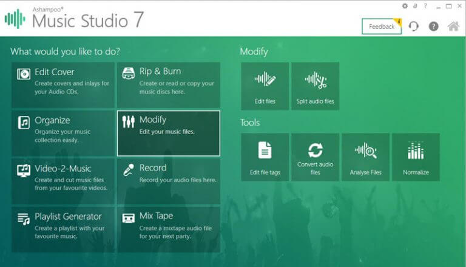Image resolution: width=466 pixels, height=267 pixels.
Task: Open the Organize tile
Action: 63,133
